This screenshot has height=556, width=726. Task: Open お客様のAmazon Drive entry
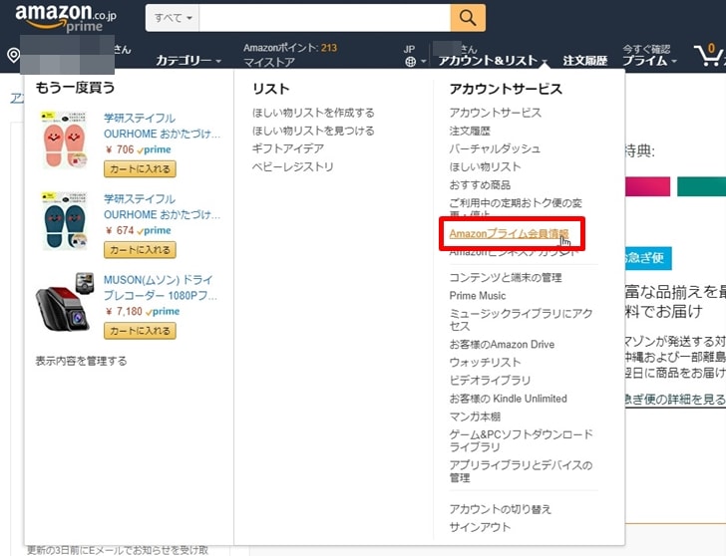(x=502, y=345)
